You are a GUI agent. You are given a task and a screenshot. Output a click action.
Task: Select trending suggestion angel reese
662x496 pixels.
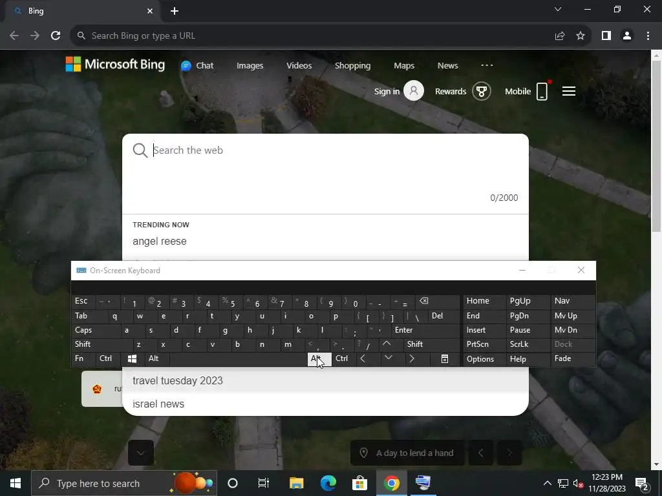pyautogui.click(x=160, y=242)
